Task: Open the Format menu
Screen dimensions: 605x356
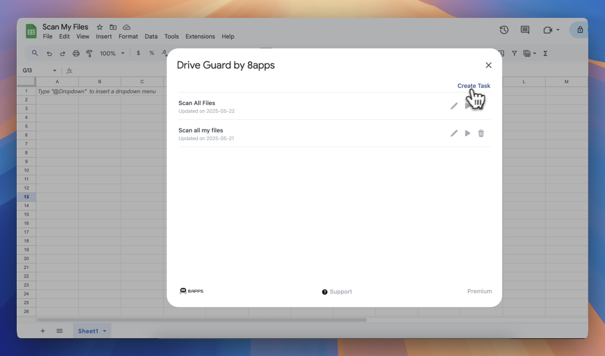Action: (128, 36)
